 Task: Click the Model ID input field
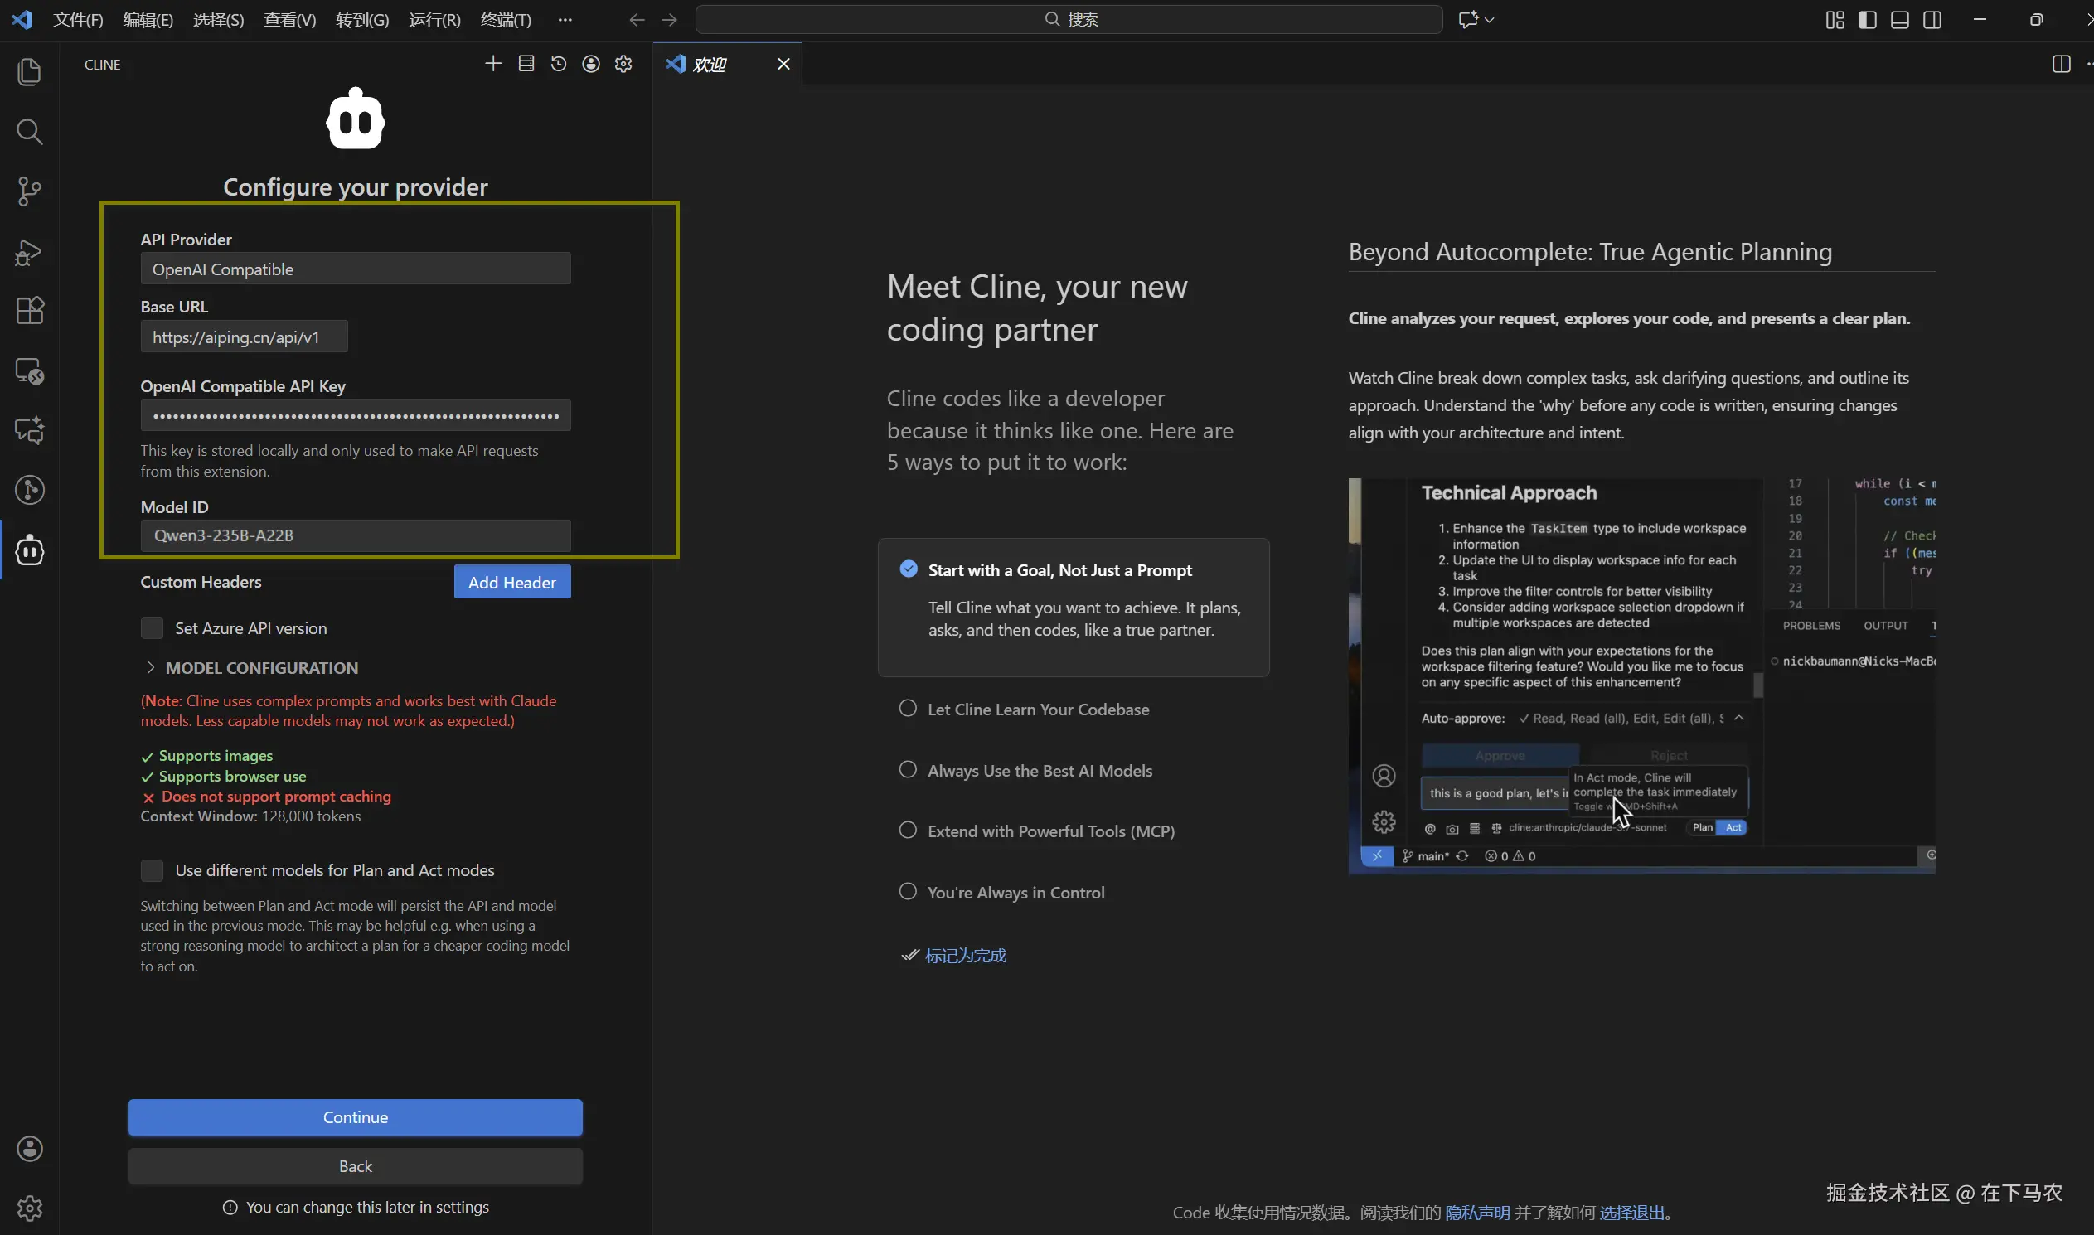(356, 535)
